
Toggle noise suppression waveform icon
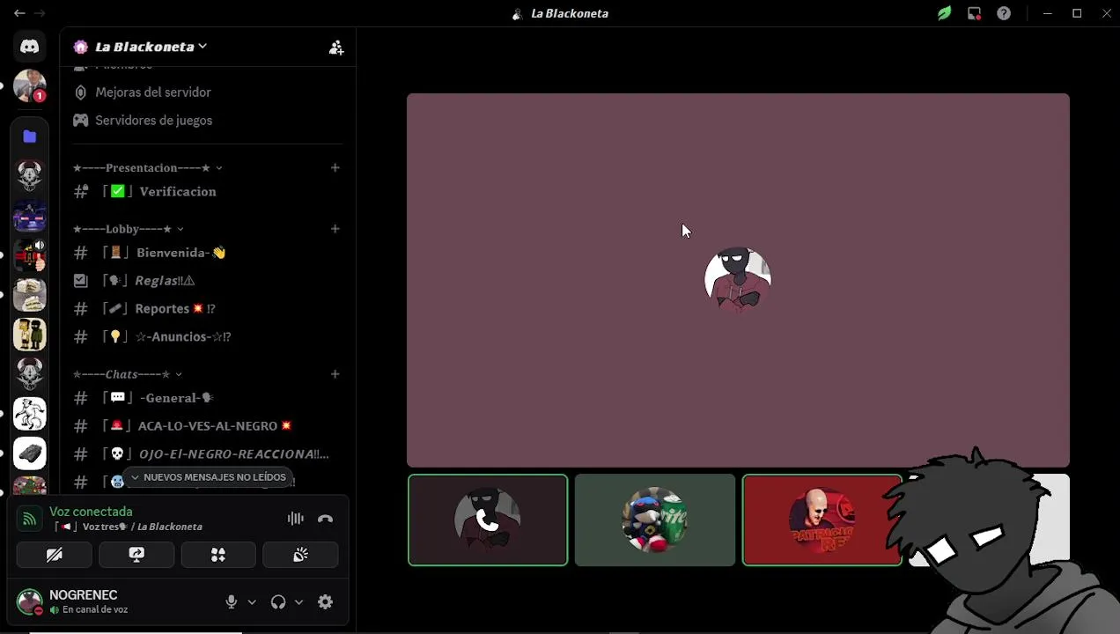click(296, 519)
